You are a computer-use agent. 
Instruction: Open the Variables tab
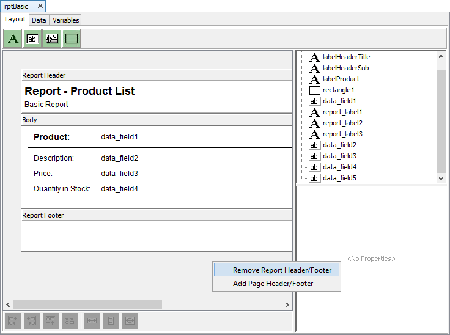[65, 20]
